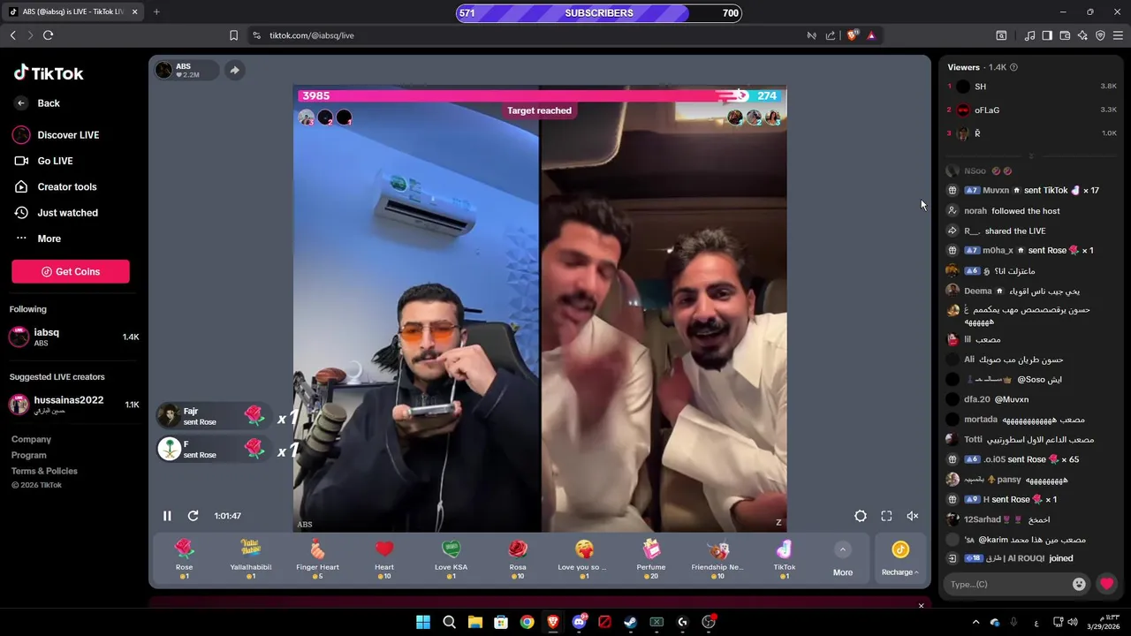Click Viewers info icon
This screenshot has width=1131, height=636.
click(1013, 67)
